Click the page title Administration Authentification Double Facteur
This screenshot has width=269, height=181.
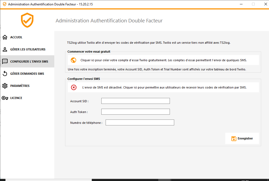pos(109,21)
